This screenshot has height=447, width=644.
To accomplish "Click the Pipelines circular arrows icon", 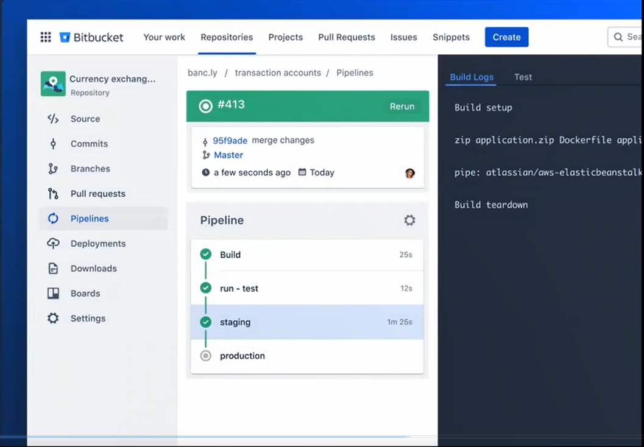I will pyautogui.click(x=53, y=219).
